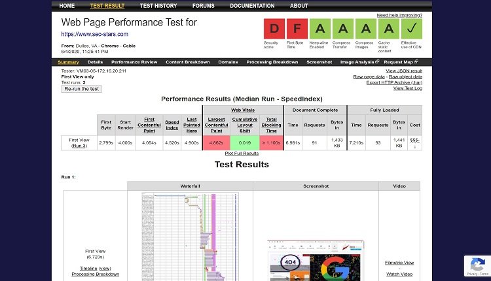
Task: Open the Test History menu
Action: pyautogui.click(x=158, y=6)
